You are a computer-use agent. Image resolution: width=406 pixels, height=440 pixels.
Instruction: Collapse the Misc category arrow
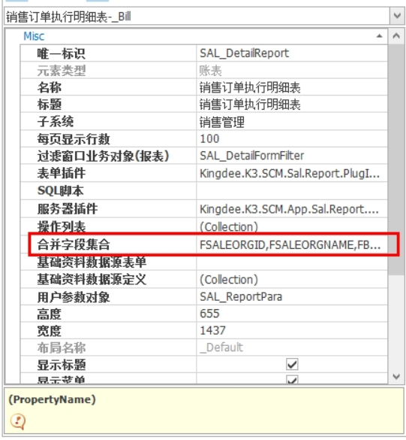tap(379, 36)
